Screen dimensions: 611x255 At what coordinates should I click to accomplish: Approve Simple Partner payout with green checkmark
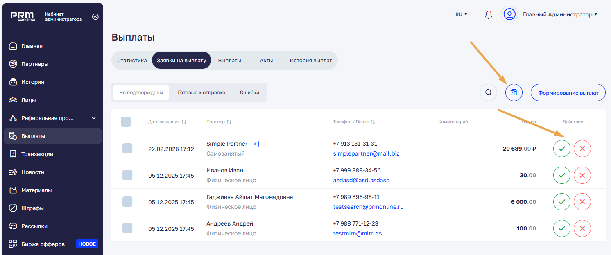point(561,149)
